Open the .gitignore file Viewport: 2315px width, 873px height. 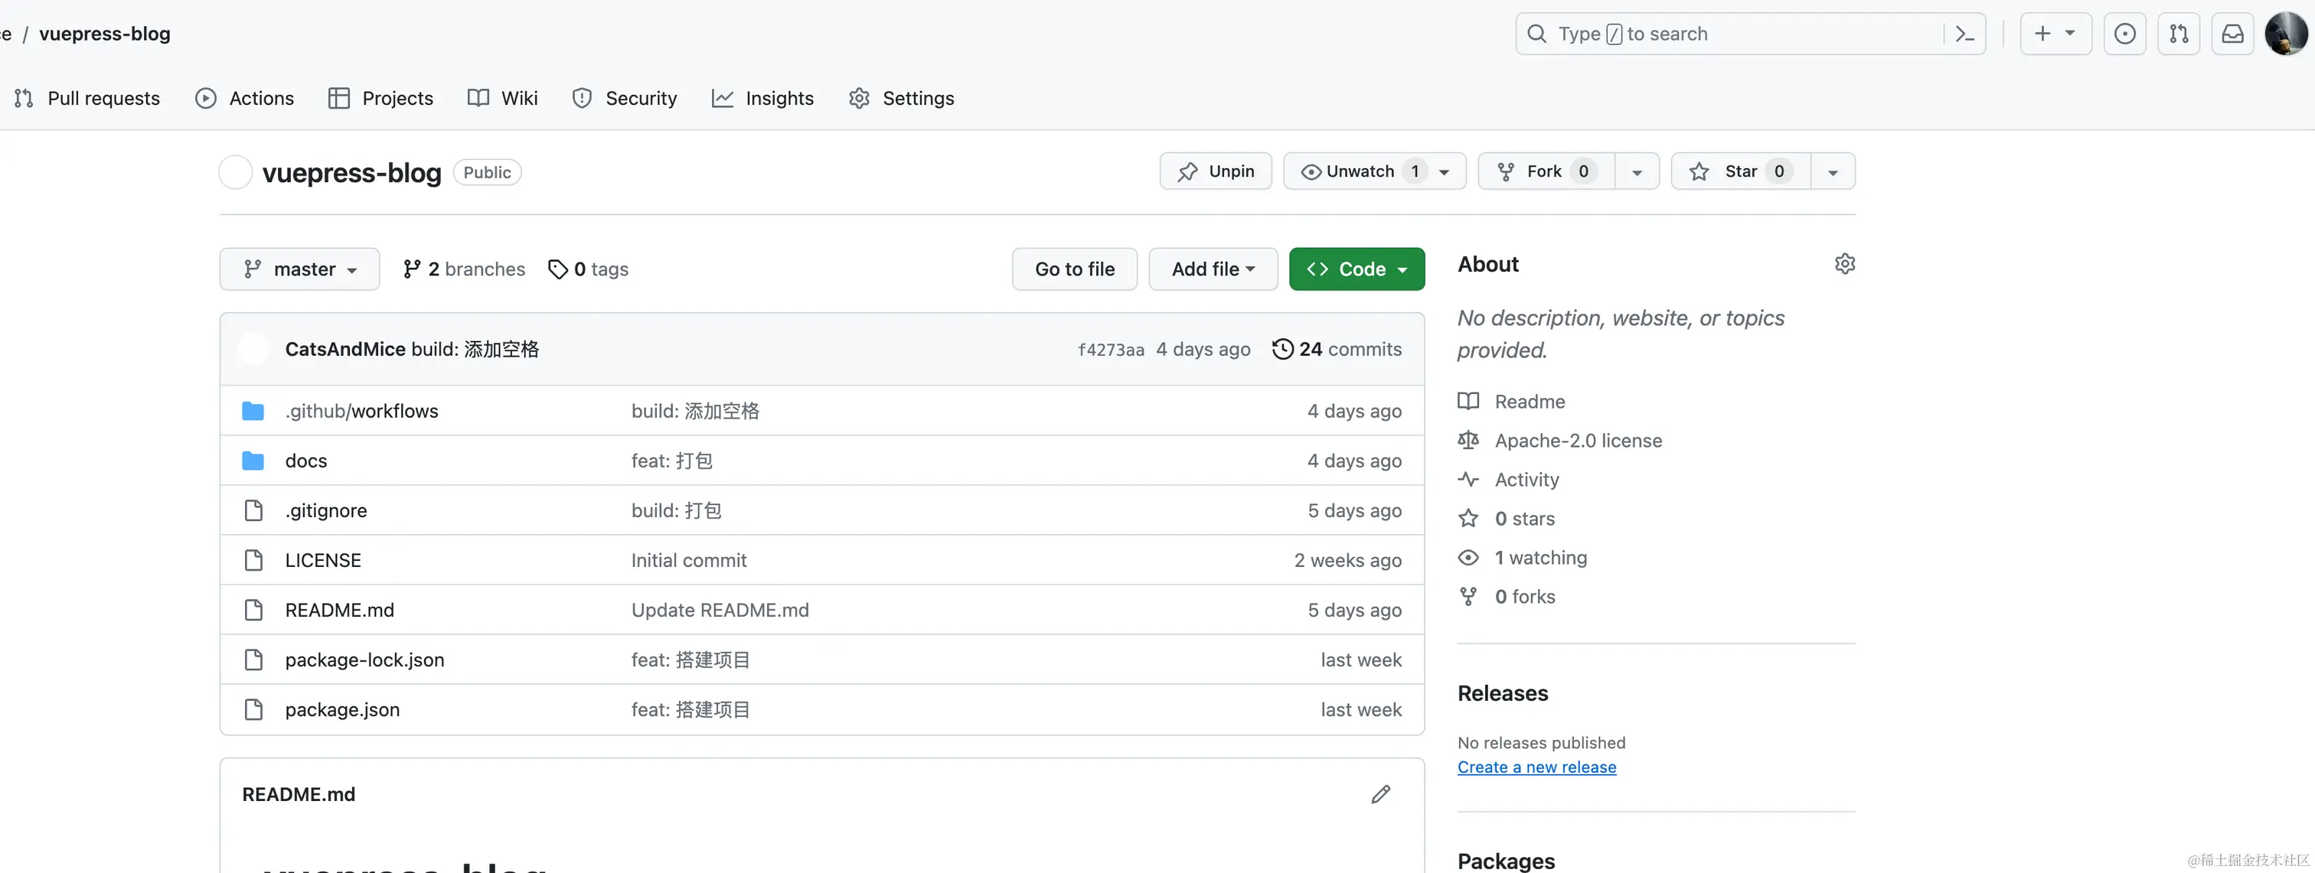[x=325, y=511]
